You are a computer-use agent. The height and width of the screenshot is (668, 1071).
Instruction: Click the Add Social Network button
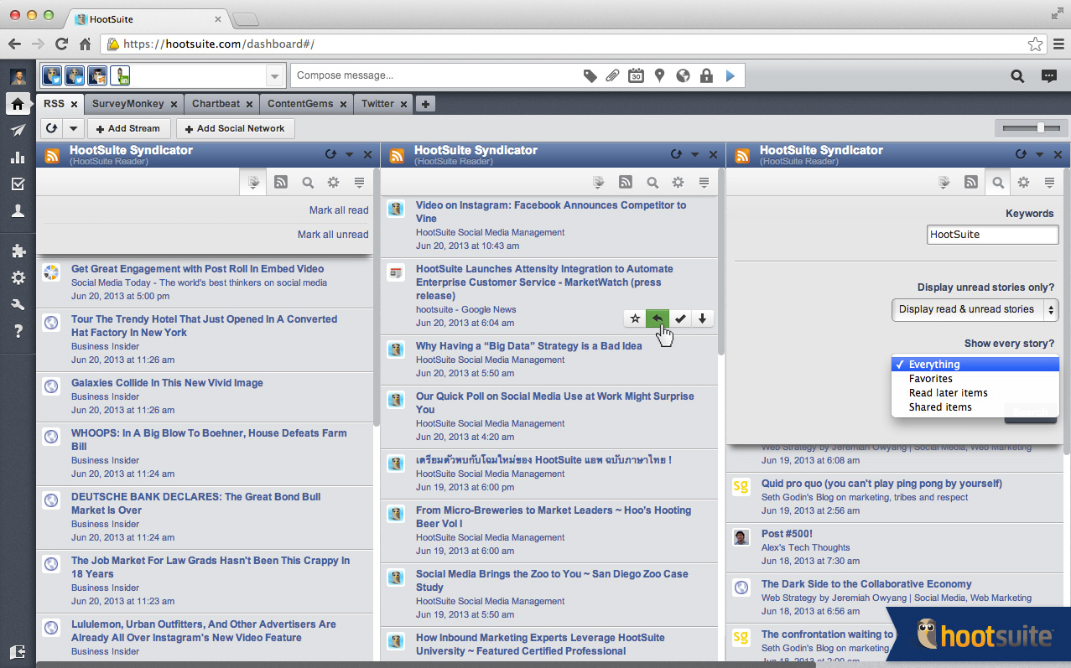235,128
